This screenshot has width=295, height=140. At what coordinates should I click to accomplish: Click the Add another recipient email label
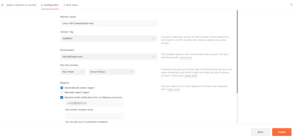coord(79,110)
